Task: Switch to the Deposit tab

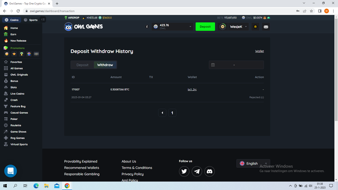Action: tap(82, 65)
